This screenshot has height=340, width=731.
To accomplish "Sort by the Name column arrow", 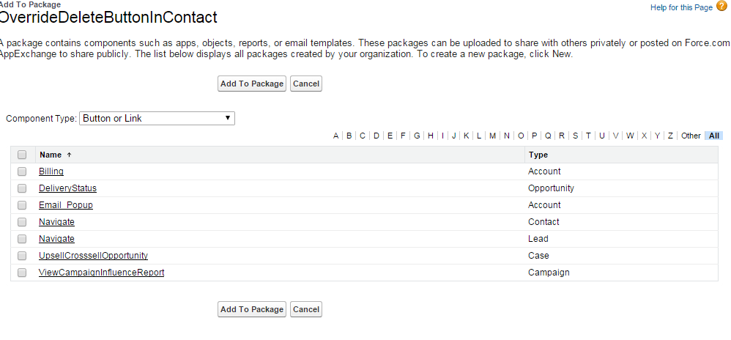I will point(70,155).
